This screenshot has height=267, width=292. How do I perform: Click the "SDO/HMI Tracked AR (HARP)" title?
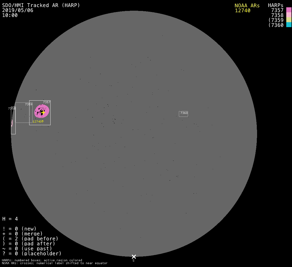(41, 5)
